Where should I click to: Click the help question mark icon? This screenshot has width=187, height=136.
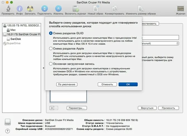pyautogui.click(x=8, y=131)
